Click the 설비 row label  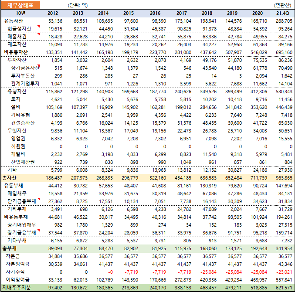coord(15,107)
